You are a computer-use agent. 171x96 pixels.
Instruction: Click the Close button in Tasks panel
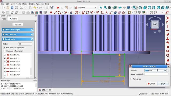tap(18, 24)
